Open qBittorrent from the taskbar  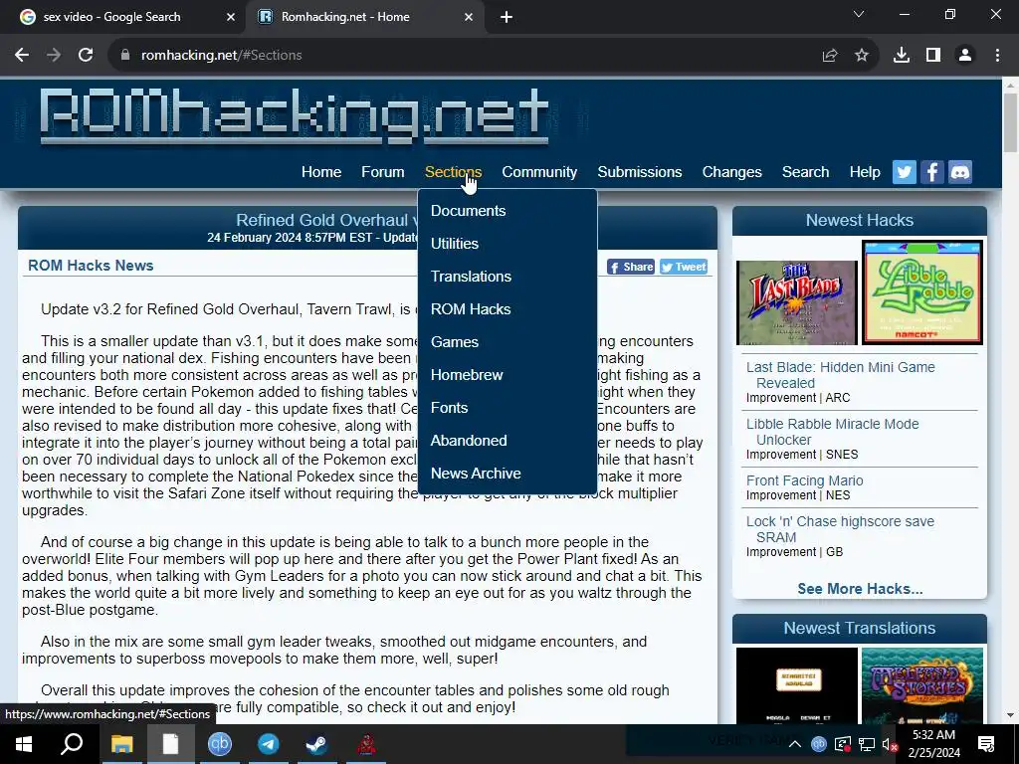pyautogui.click(x=220, y=744)
